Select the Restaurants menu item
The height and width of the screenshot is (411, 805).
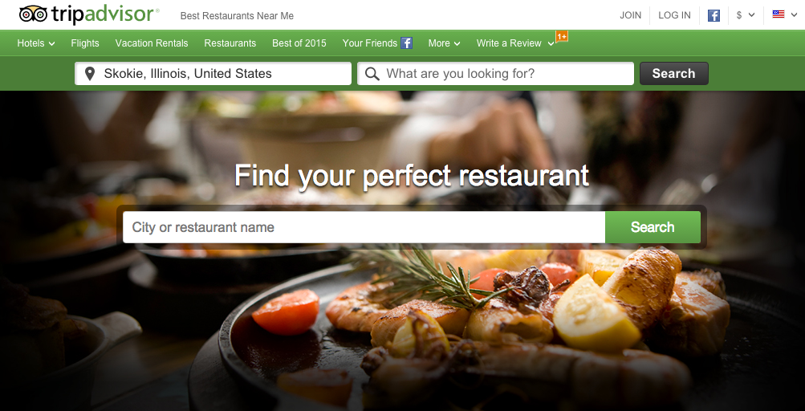coord(230,43)
